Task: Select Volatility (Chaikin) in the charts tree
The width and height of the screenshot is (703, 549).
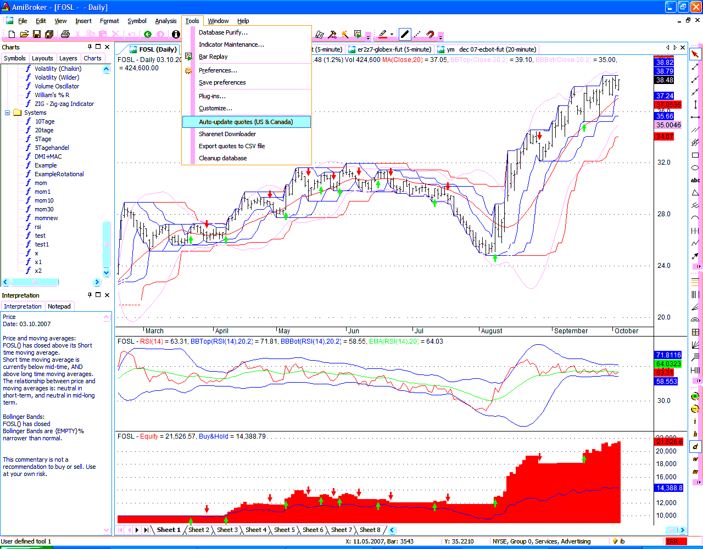Action: (x=58, y=69)
